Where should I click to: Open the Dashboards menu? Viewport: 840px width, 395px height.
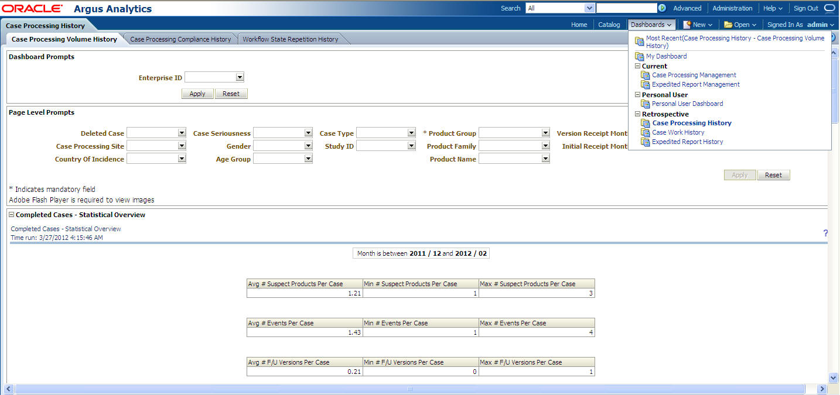coord(651,25)
